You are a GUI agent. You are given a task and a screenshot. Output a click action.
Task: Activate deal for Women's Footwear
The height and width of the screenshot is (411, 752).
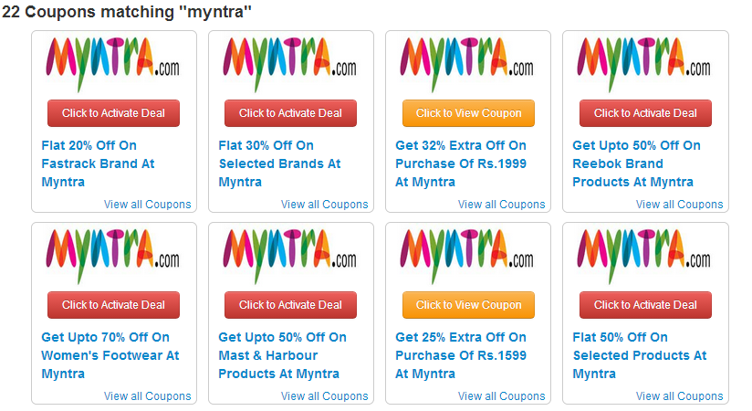click(x=113, y=305)
